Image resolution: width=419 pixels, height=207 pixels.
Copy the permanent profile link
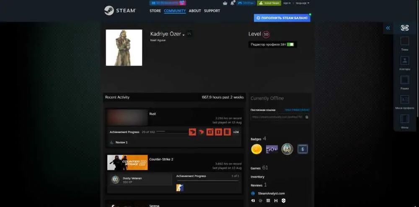307,117
